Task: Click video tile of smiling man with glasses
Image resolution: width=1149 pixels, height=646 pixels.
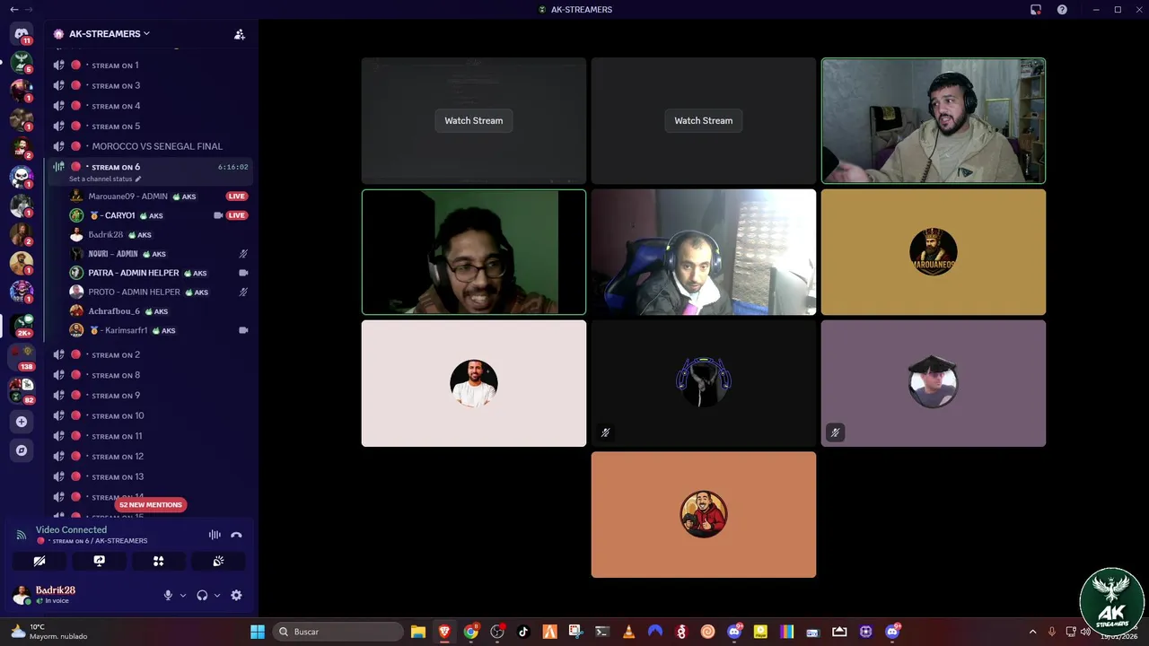Action: coord(474,252)
